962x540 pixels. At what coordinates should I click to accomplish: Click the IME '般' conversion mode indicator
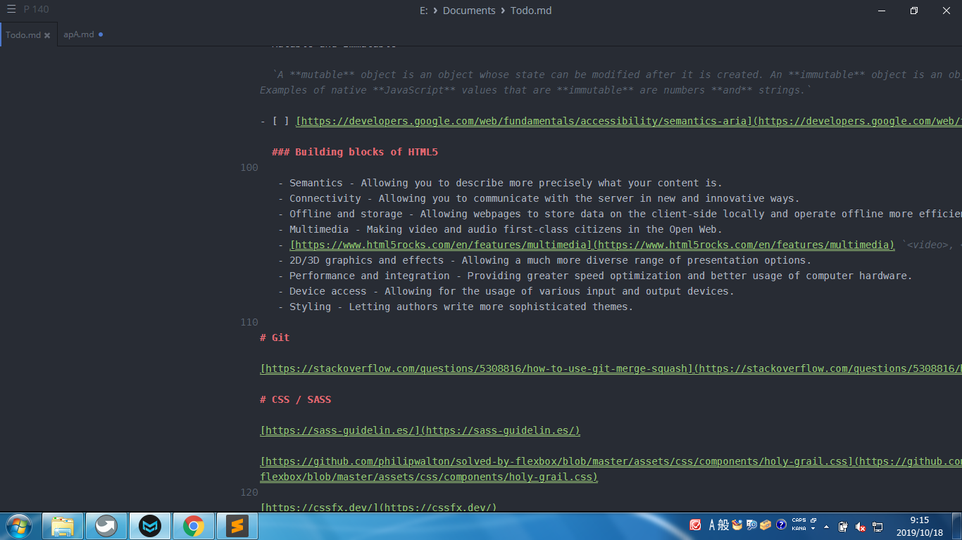pos(724,525)
